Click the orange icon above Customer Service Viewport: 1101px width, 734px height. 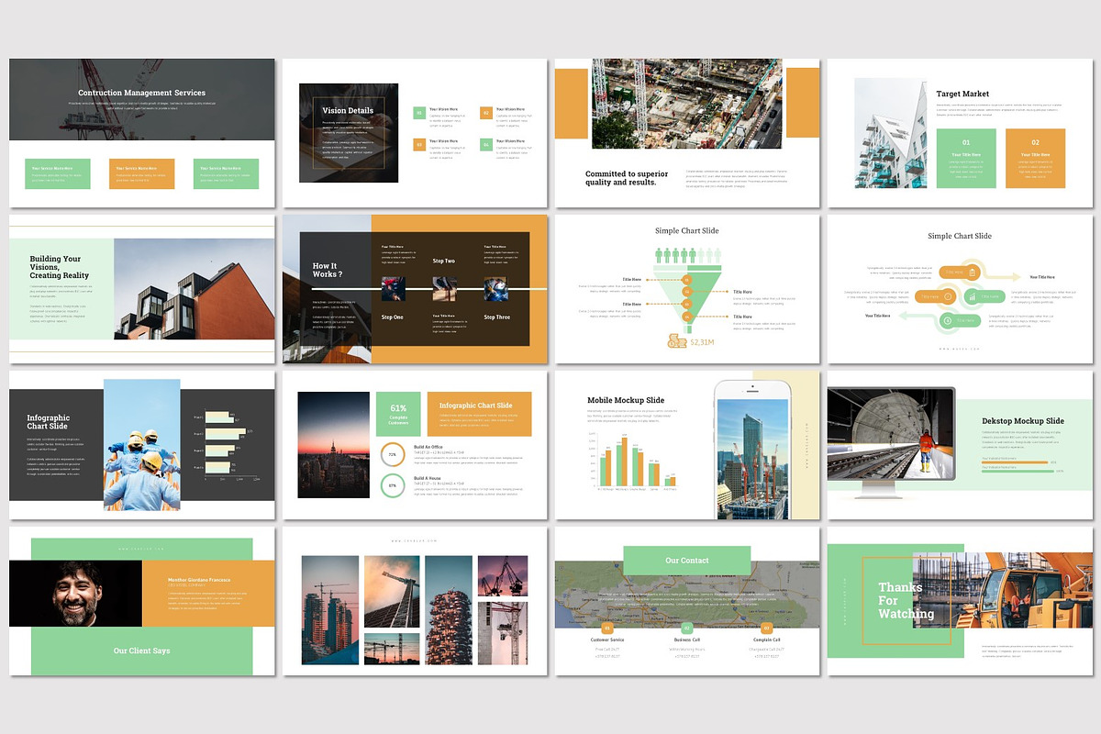point(607,628)
